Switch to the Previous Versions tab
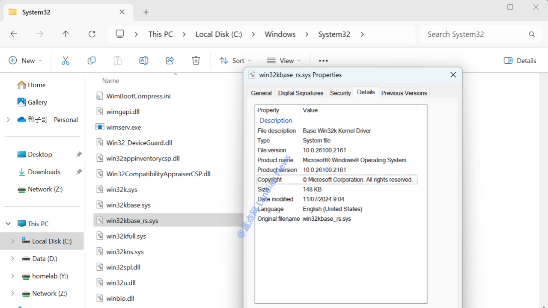 pos(404,93)
